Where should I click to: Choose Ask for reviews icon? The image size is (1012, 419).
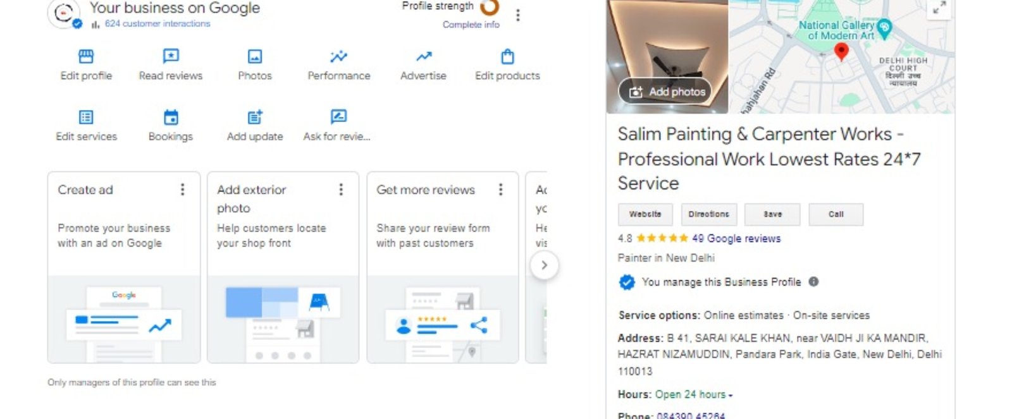coord(339,117)
